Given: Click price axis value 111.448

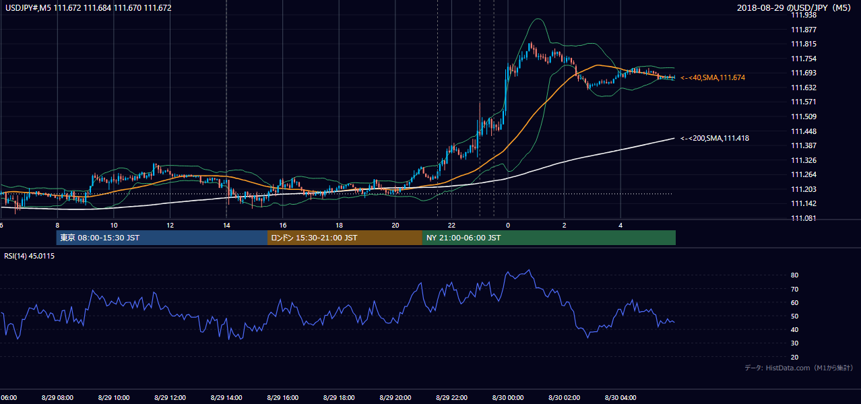Looking at the screenshot, I should [804, 131].
